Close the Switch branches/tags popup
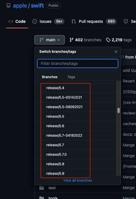The width and height of the screenshot is (136, 199). 116,52
